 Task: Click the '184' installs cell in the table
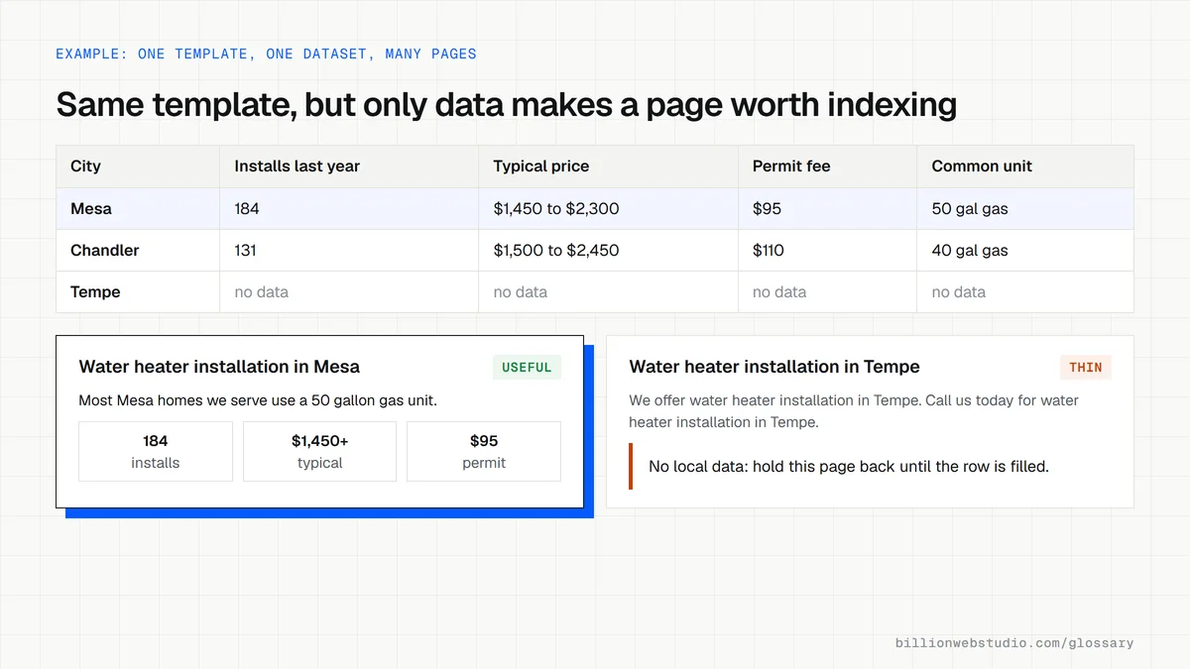click(349, 209)
